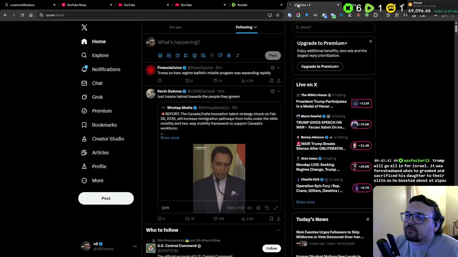The width and height of the screenshot is (458, 257).
Task: Like the FinancialJuice post
Action: point(218,81)
